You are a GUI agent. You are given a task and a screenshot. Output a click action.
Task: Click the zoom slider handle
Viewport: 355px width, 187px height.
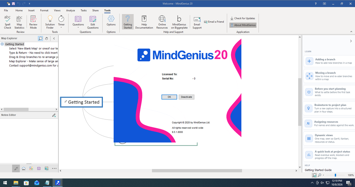[335, 175]
